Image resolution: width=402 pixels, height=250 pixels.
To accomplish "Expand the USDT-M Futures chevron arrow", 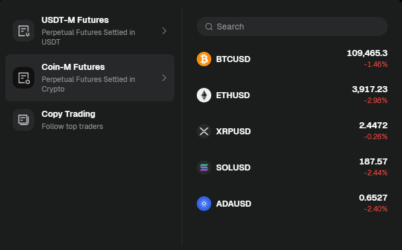I will (164, 31).
